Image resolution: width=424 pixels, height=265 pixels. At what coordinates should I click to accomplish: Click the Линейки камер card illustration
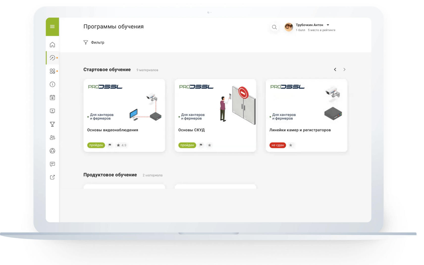point(333,103)
